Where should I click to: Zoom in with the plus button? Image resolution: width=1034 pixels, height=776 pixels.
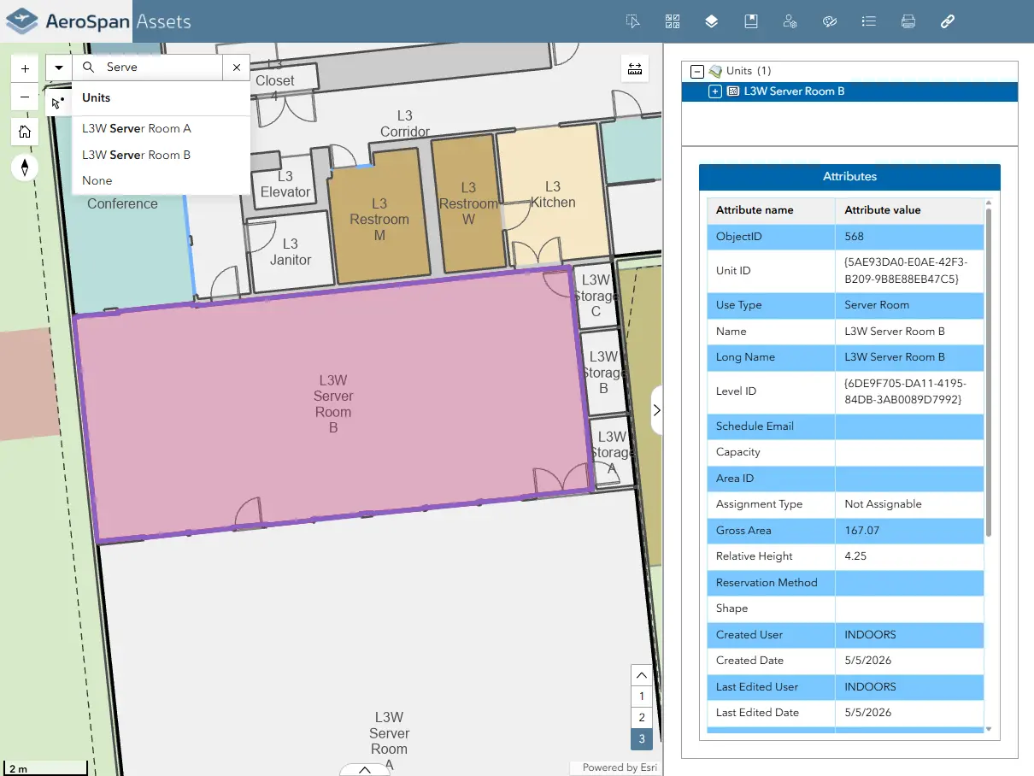(x=25, y=68)
